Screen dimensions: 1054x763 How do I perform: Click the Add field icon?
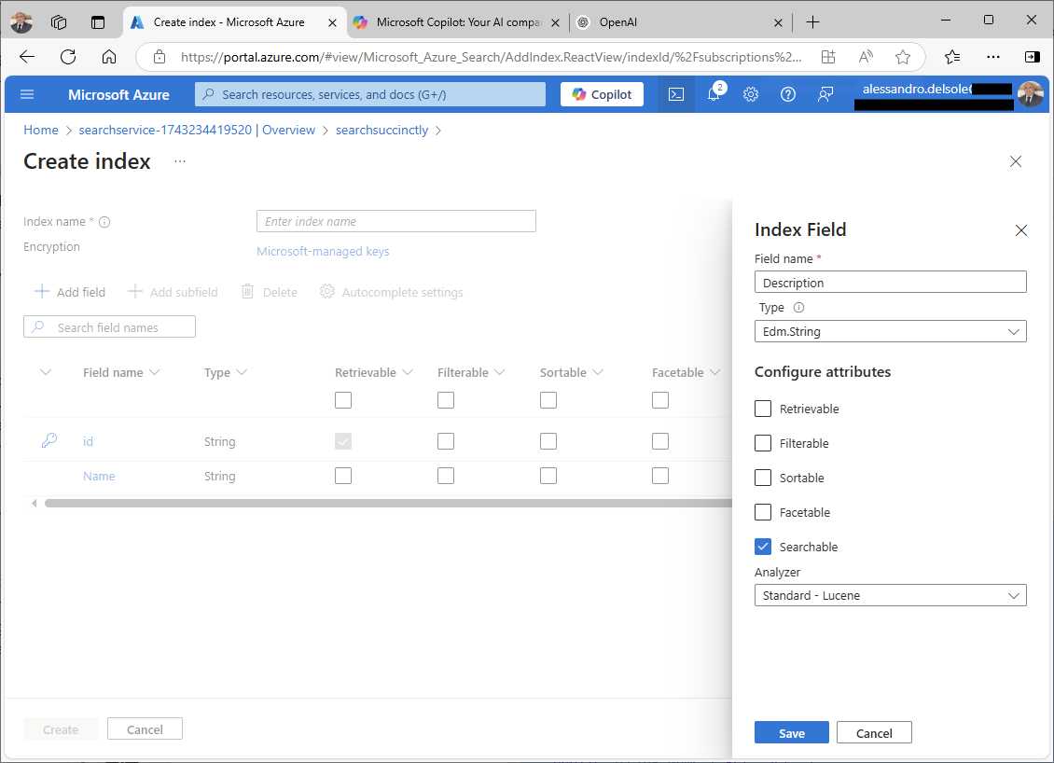point(70,291)
